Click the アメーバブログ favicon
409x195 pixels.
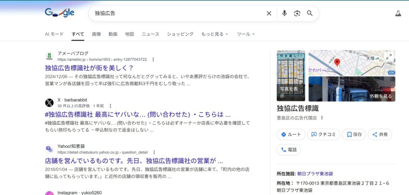[49, 56]
